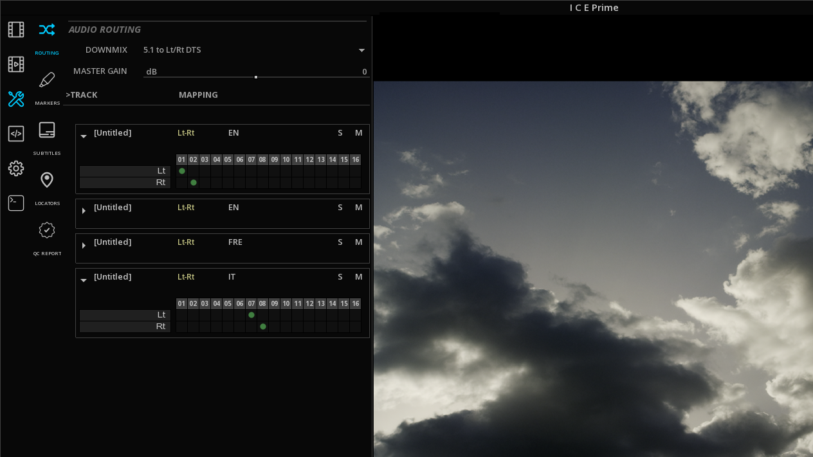Open the Subtitles panel icon
This screenshot has width=813, height=457.
pos(47,130)
